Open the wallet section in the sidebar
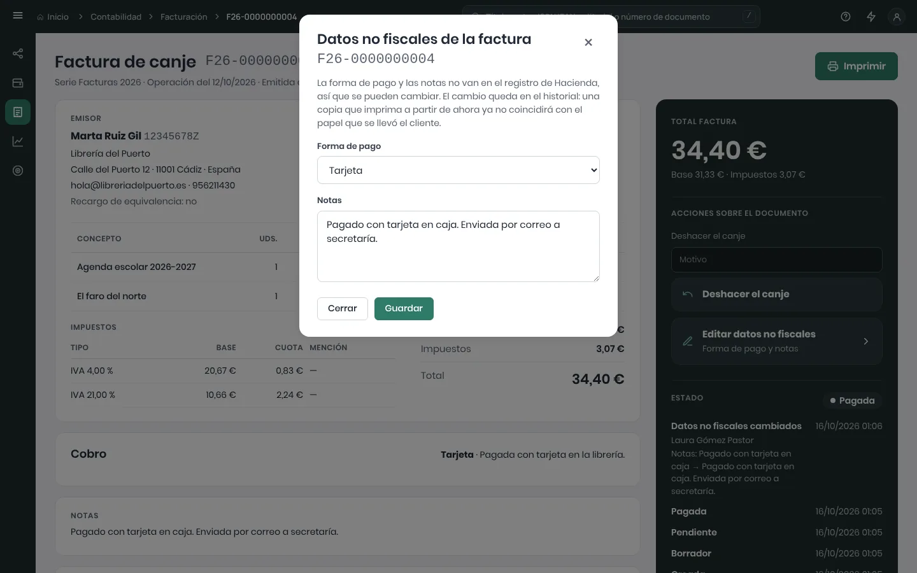This screenshot has width=917, height=573. point(18,83)
